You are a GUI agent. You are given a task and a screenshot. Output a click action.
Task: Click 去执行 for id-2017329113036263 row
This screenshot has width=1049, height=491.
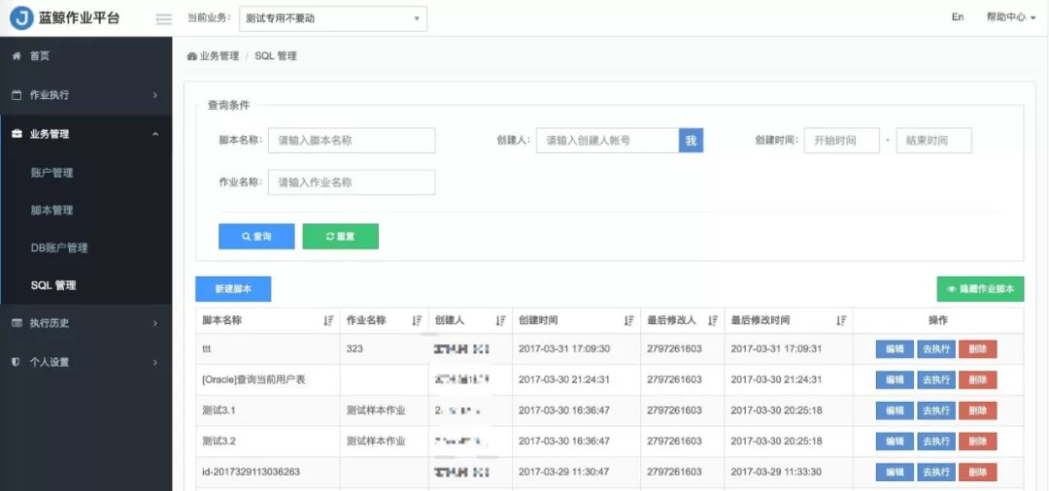pyautogui.click(x=936, y=473)
